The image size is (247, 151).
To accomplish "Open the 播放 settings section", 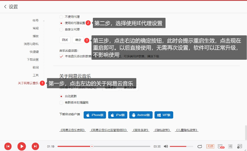I will pyautogui.click(x=36, y=36).
